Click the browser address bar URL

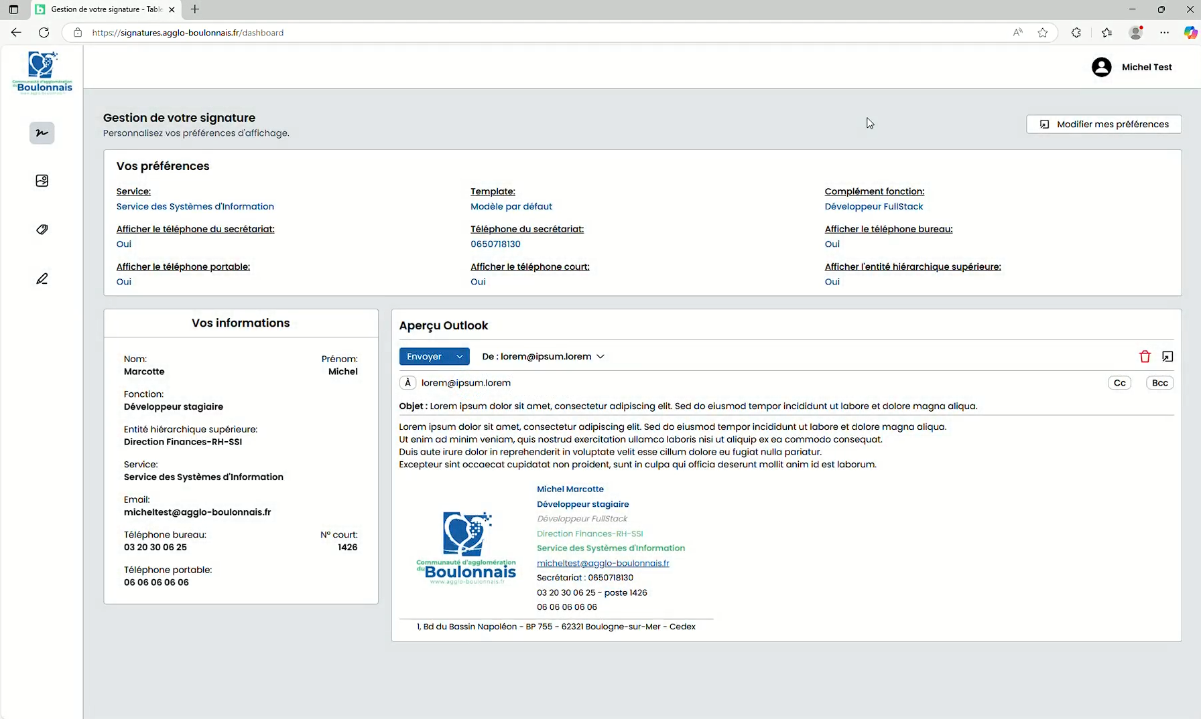pos(188,32)
